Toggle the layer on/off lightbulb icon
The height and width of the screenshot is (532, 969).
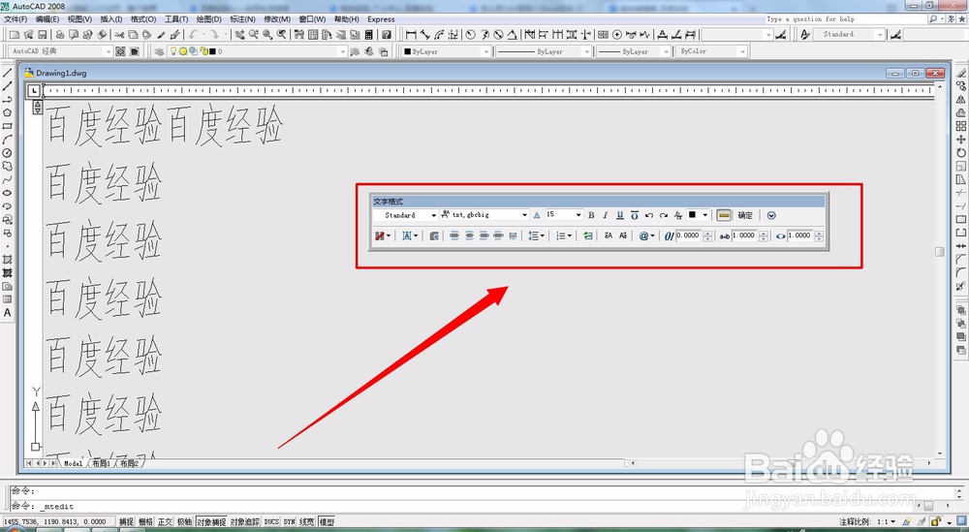pyautogui.click(x=173, y=51)
